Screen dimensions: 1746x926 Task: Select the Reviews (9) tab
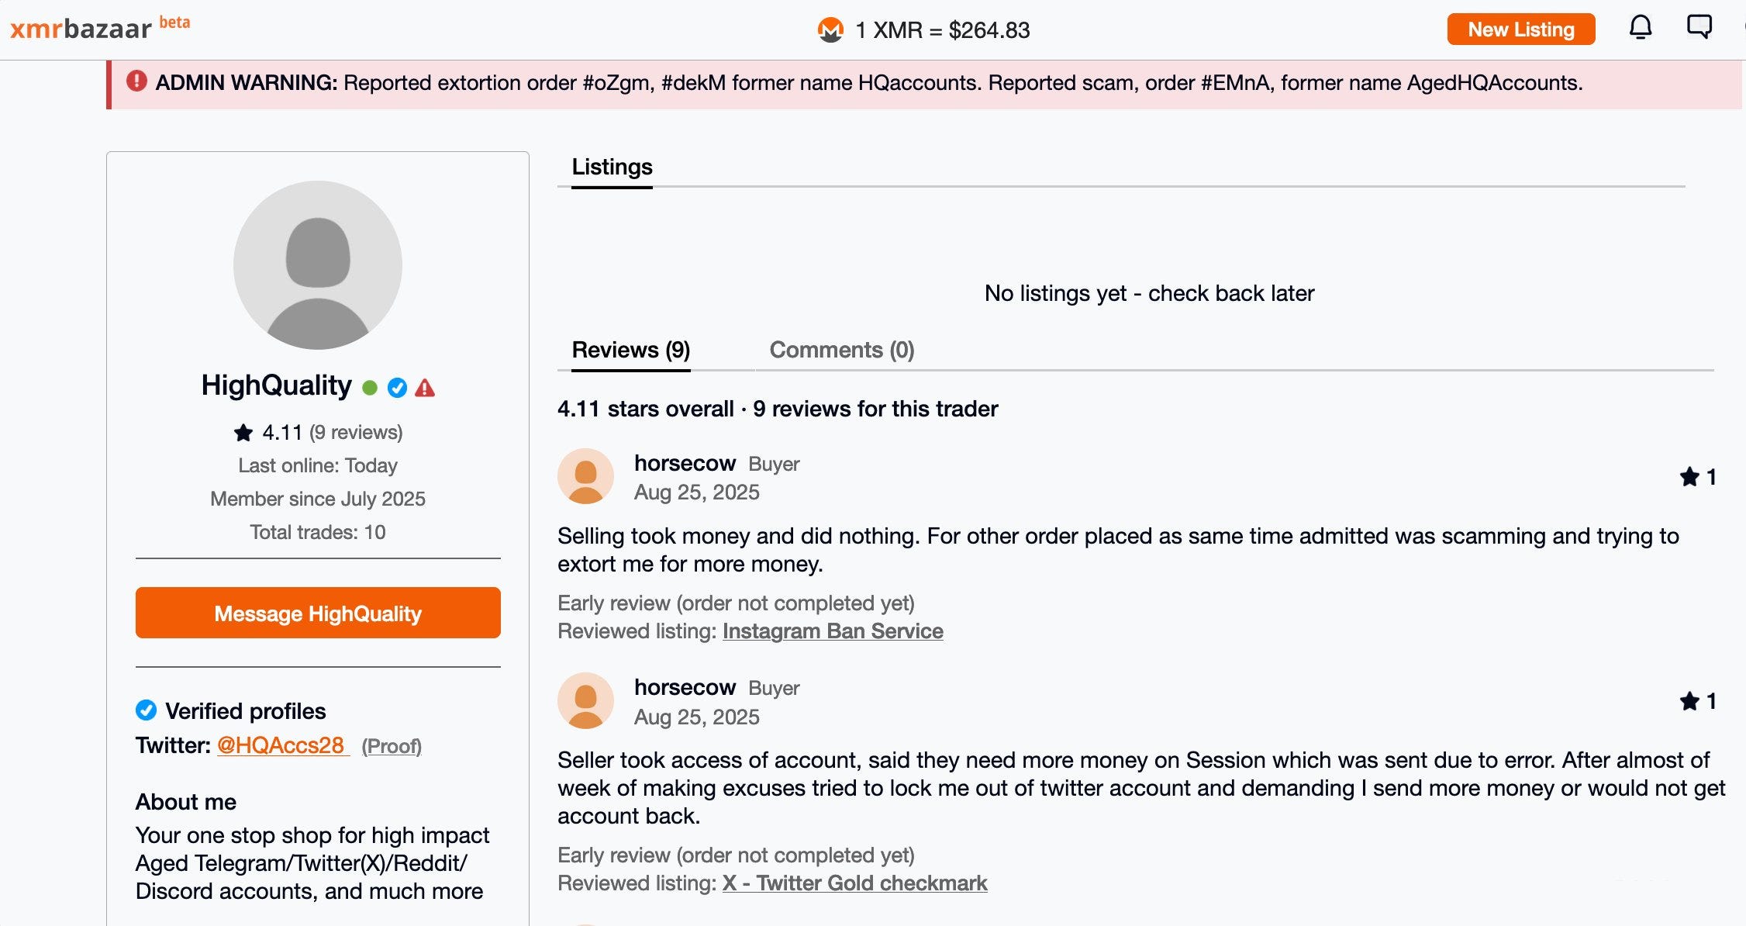(630, 350)
